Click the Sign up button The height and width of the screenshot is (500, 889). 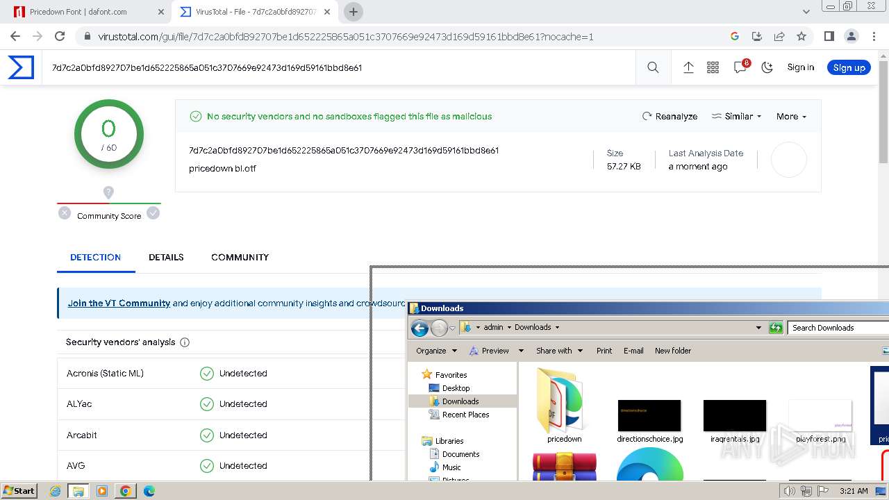click(x=849, y=67)
